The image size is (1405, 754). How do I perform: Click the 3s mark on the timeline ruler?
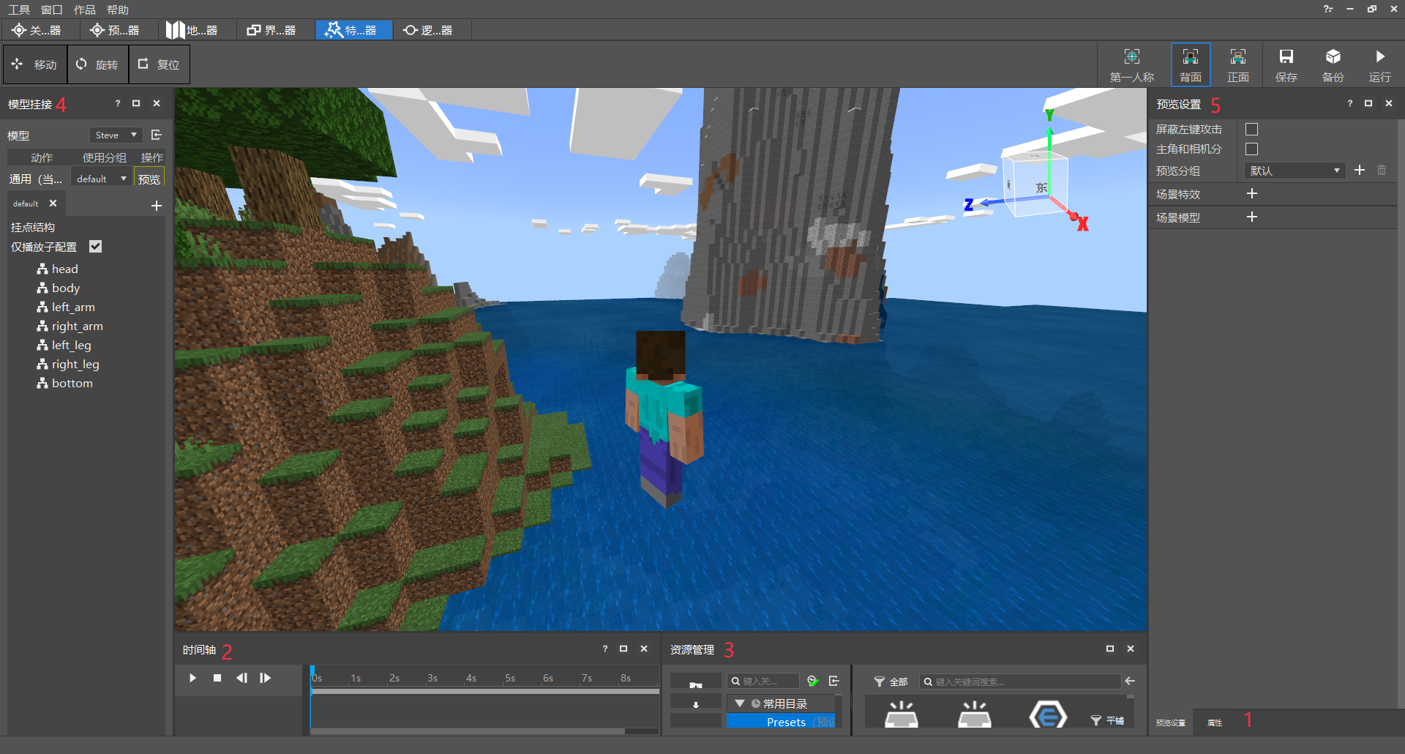pyautogui.click(x=432, y=679)
